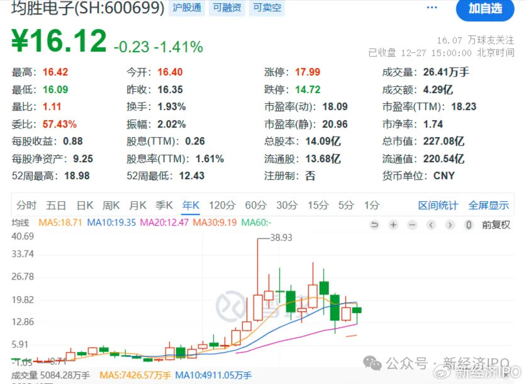Select the 沪股通 tag
The height and width of the screenshot is (384, 526).
tap(186, 8)
